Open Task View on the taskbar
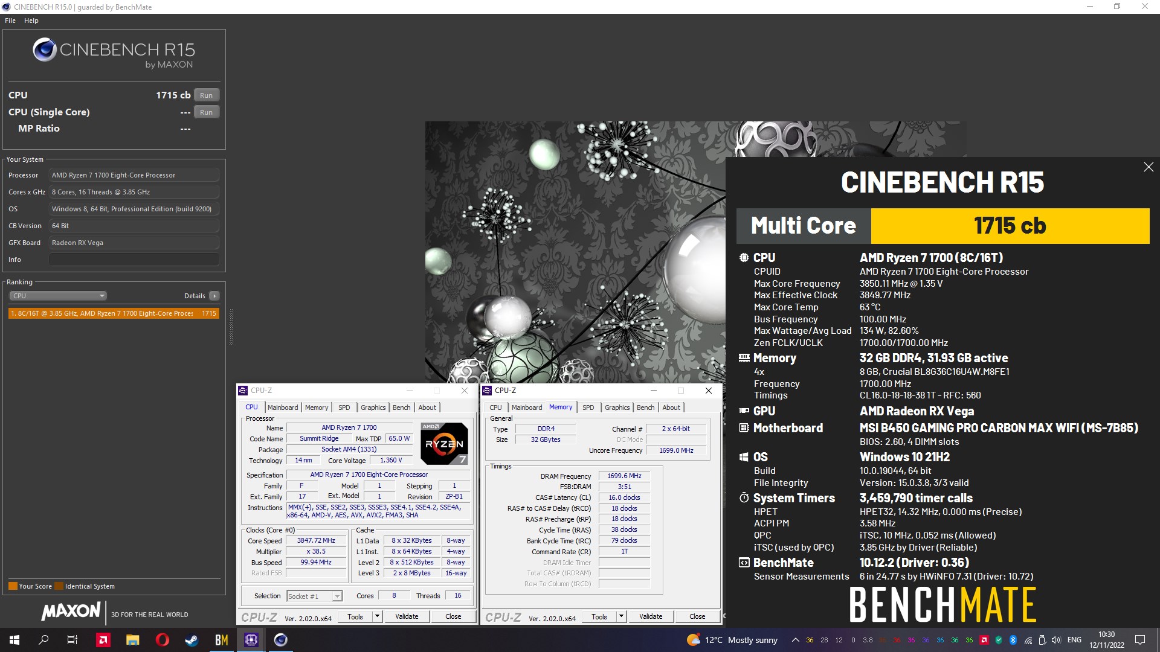Screen dimensions: 1160x652 tap(72, 640)
